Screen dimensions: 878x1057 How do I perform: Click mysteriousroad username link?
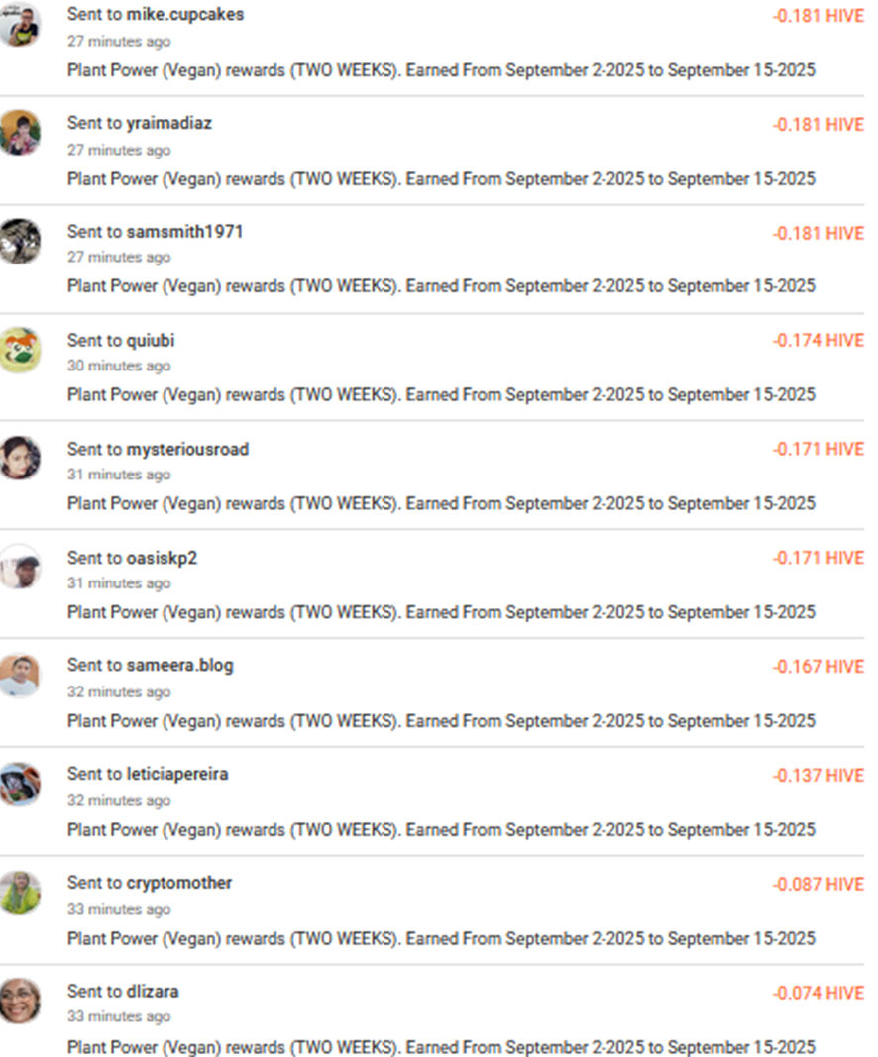[x=187, y=449]
